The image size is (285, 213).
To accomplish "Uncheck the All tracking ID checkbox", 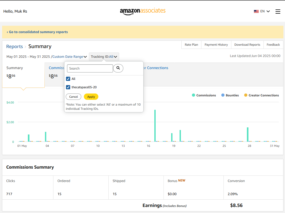I will click(x=68, y=79).
